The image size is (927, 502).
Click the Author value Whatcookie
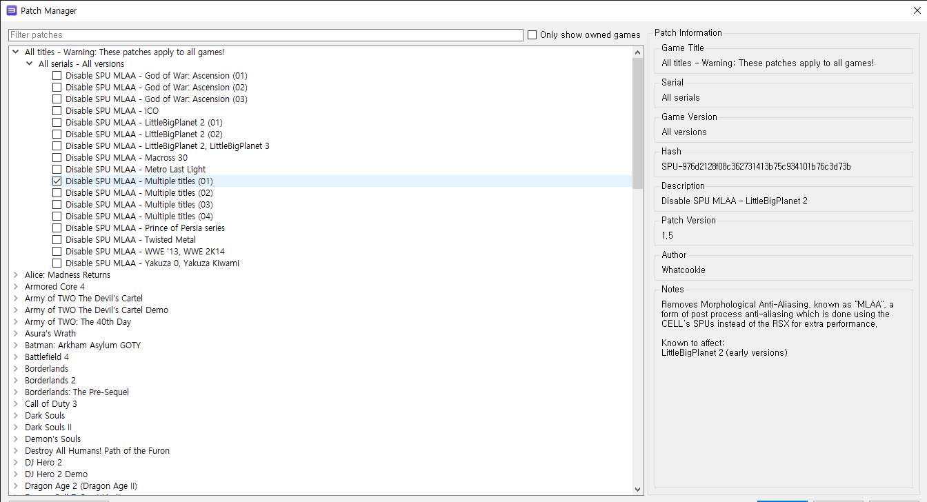[x=684, y=270]
